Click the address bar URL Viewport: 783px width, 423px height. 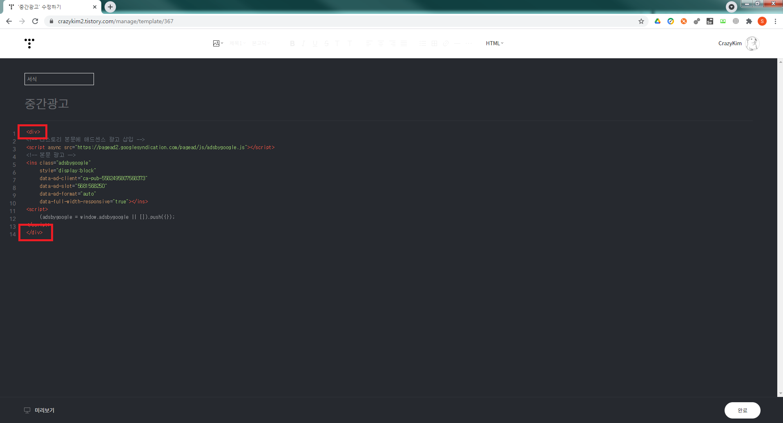pos(116,21)
